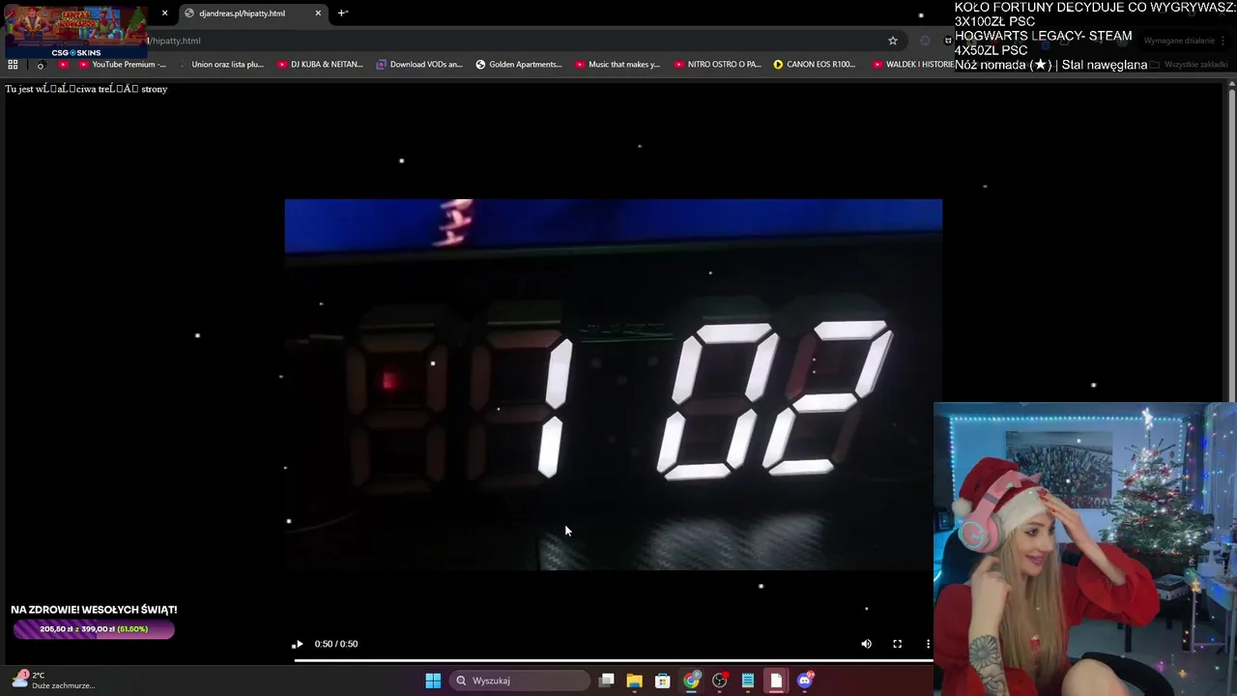Open the video's three-dot more options menu
Screen dimensions: 1237x696
pos(928,644)
